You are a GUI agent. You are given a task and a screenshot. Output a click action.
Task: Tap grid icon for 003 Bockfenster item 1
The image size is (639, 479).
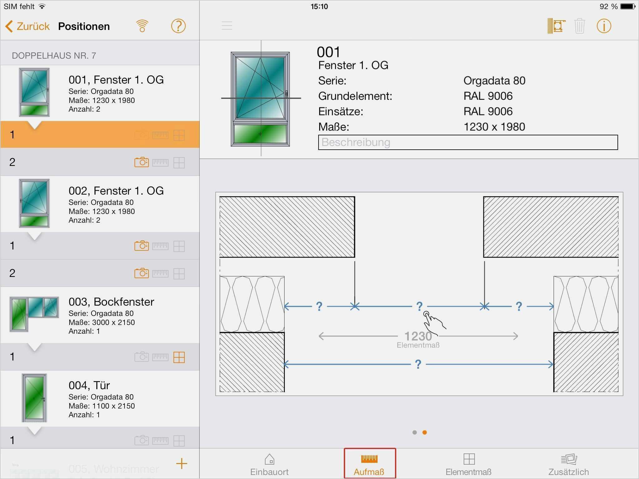179,357
